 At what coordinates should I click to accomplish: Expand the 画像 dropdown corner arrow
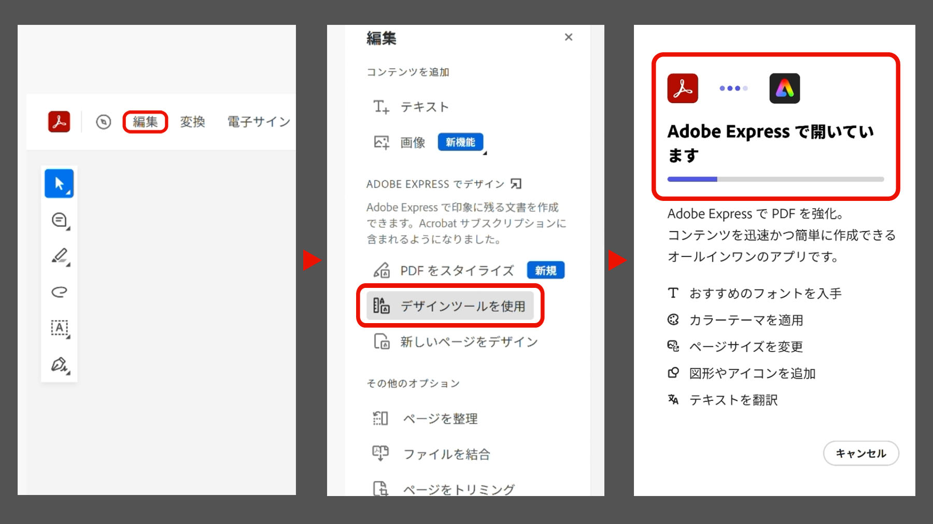485,153
